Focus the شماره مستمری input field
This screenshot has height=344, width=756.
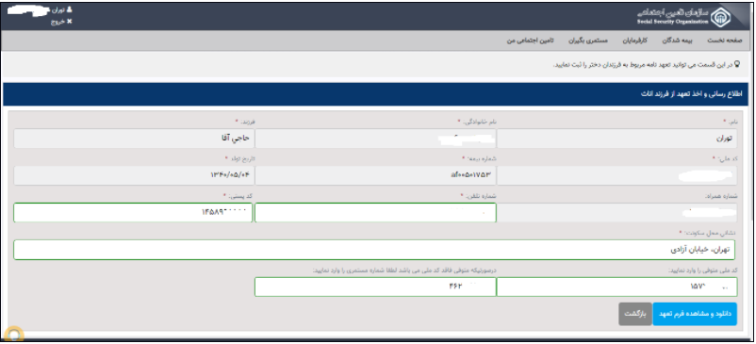(375, 287)
